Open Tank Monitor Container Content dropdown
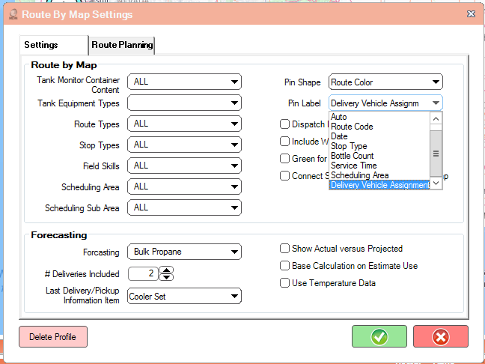Image resolution: width=485 pixels, height=364 pixels. (x=184, y=82)
